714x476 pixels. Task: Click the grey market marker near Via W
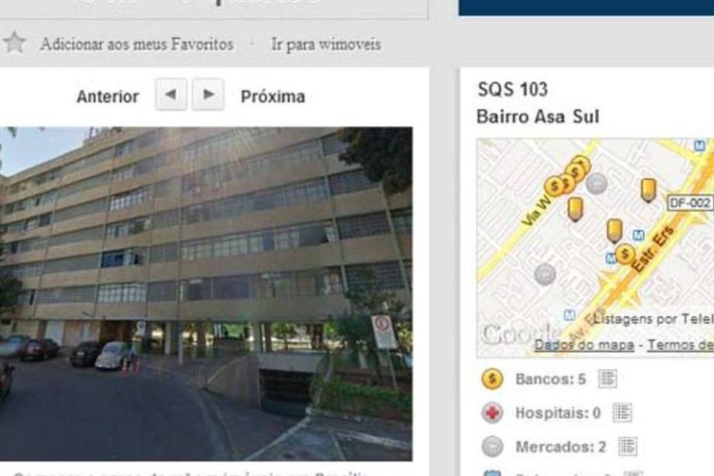597,183
